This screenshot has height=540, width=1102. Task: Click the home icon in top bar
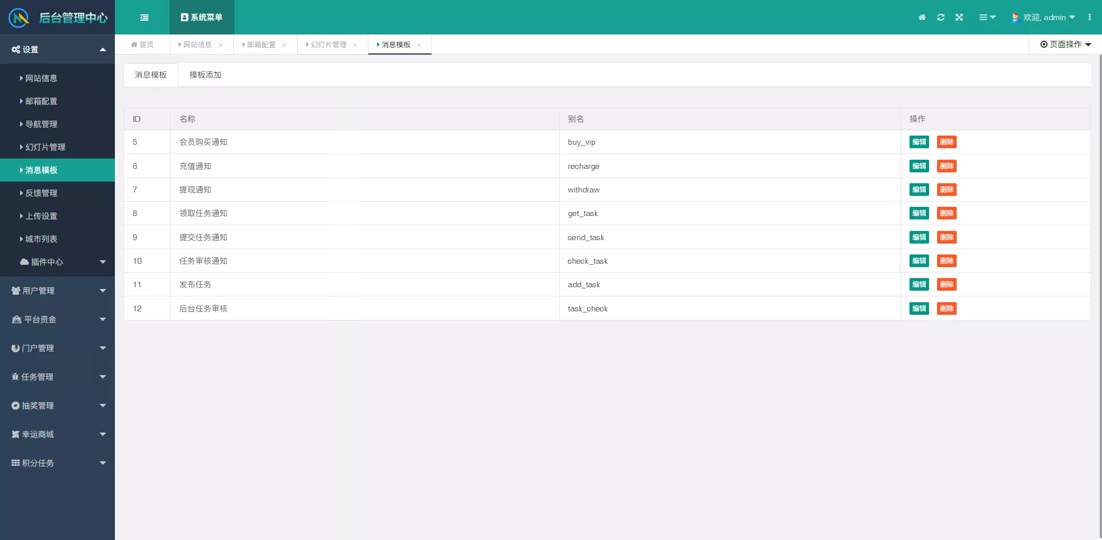click(922, 17)
